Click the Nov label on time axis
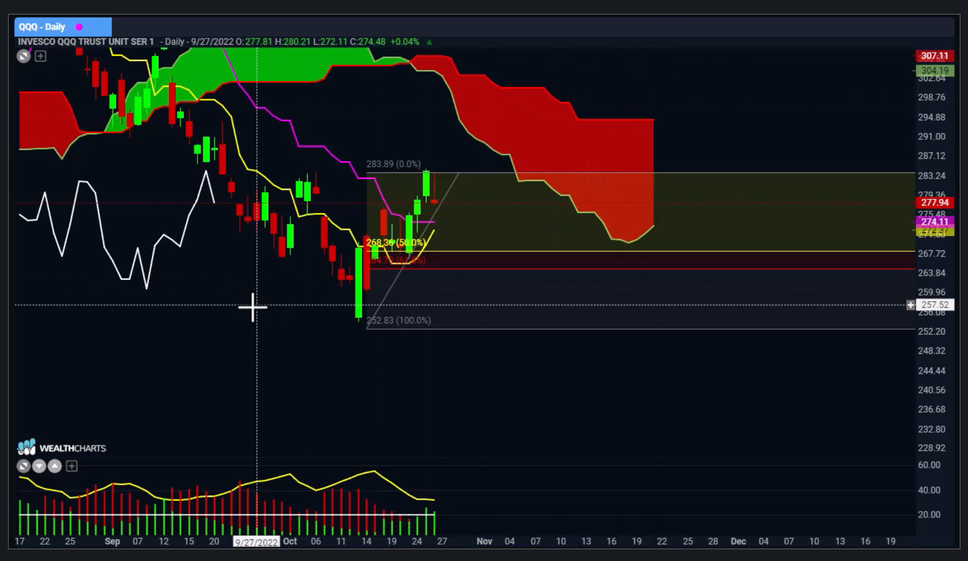 pyautogui.click(x=484, y=542)
